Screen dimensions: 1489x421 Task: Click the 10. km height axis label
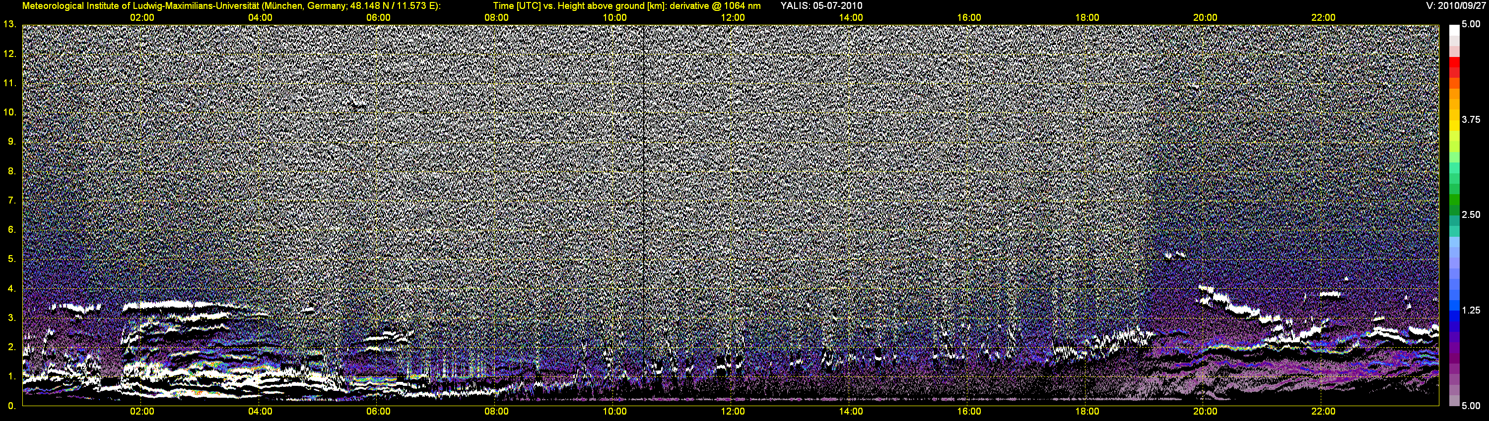coord(9,112)
